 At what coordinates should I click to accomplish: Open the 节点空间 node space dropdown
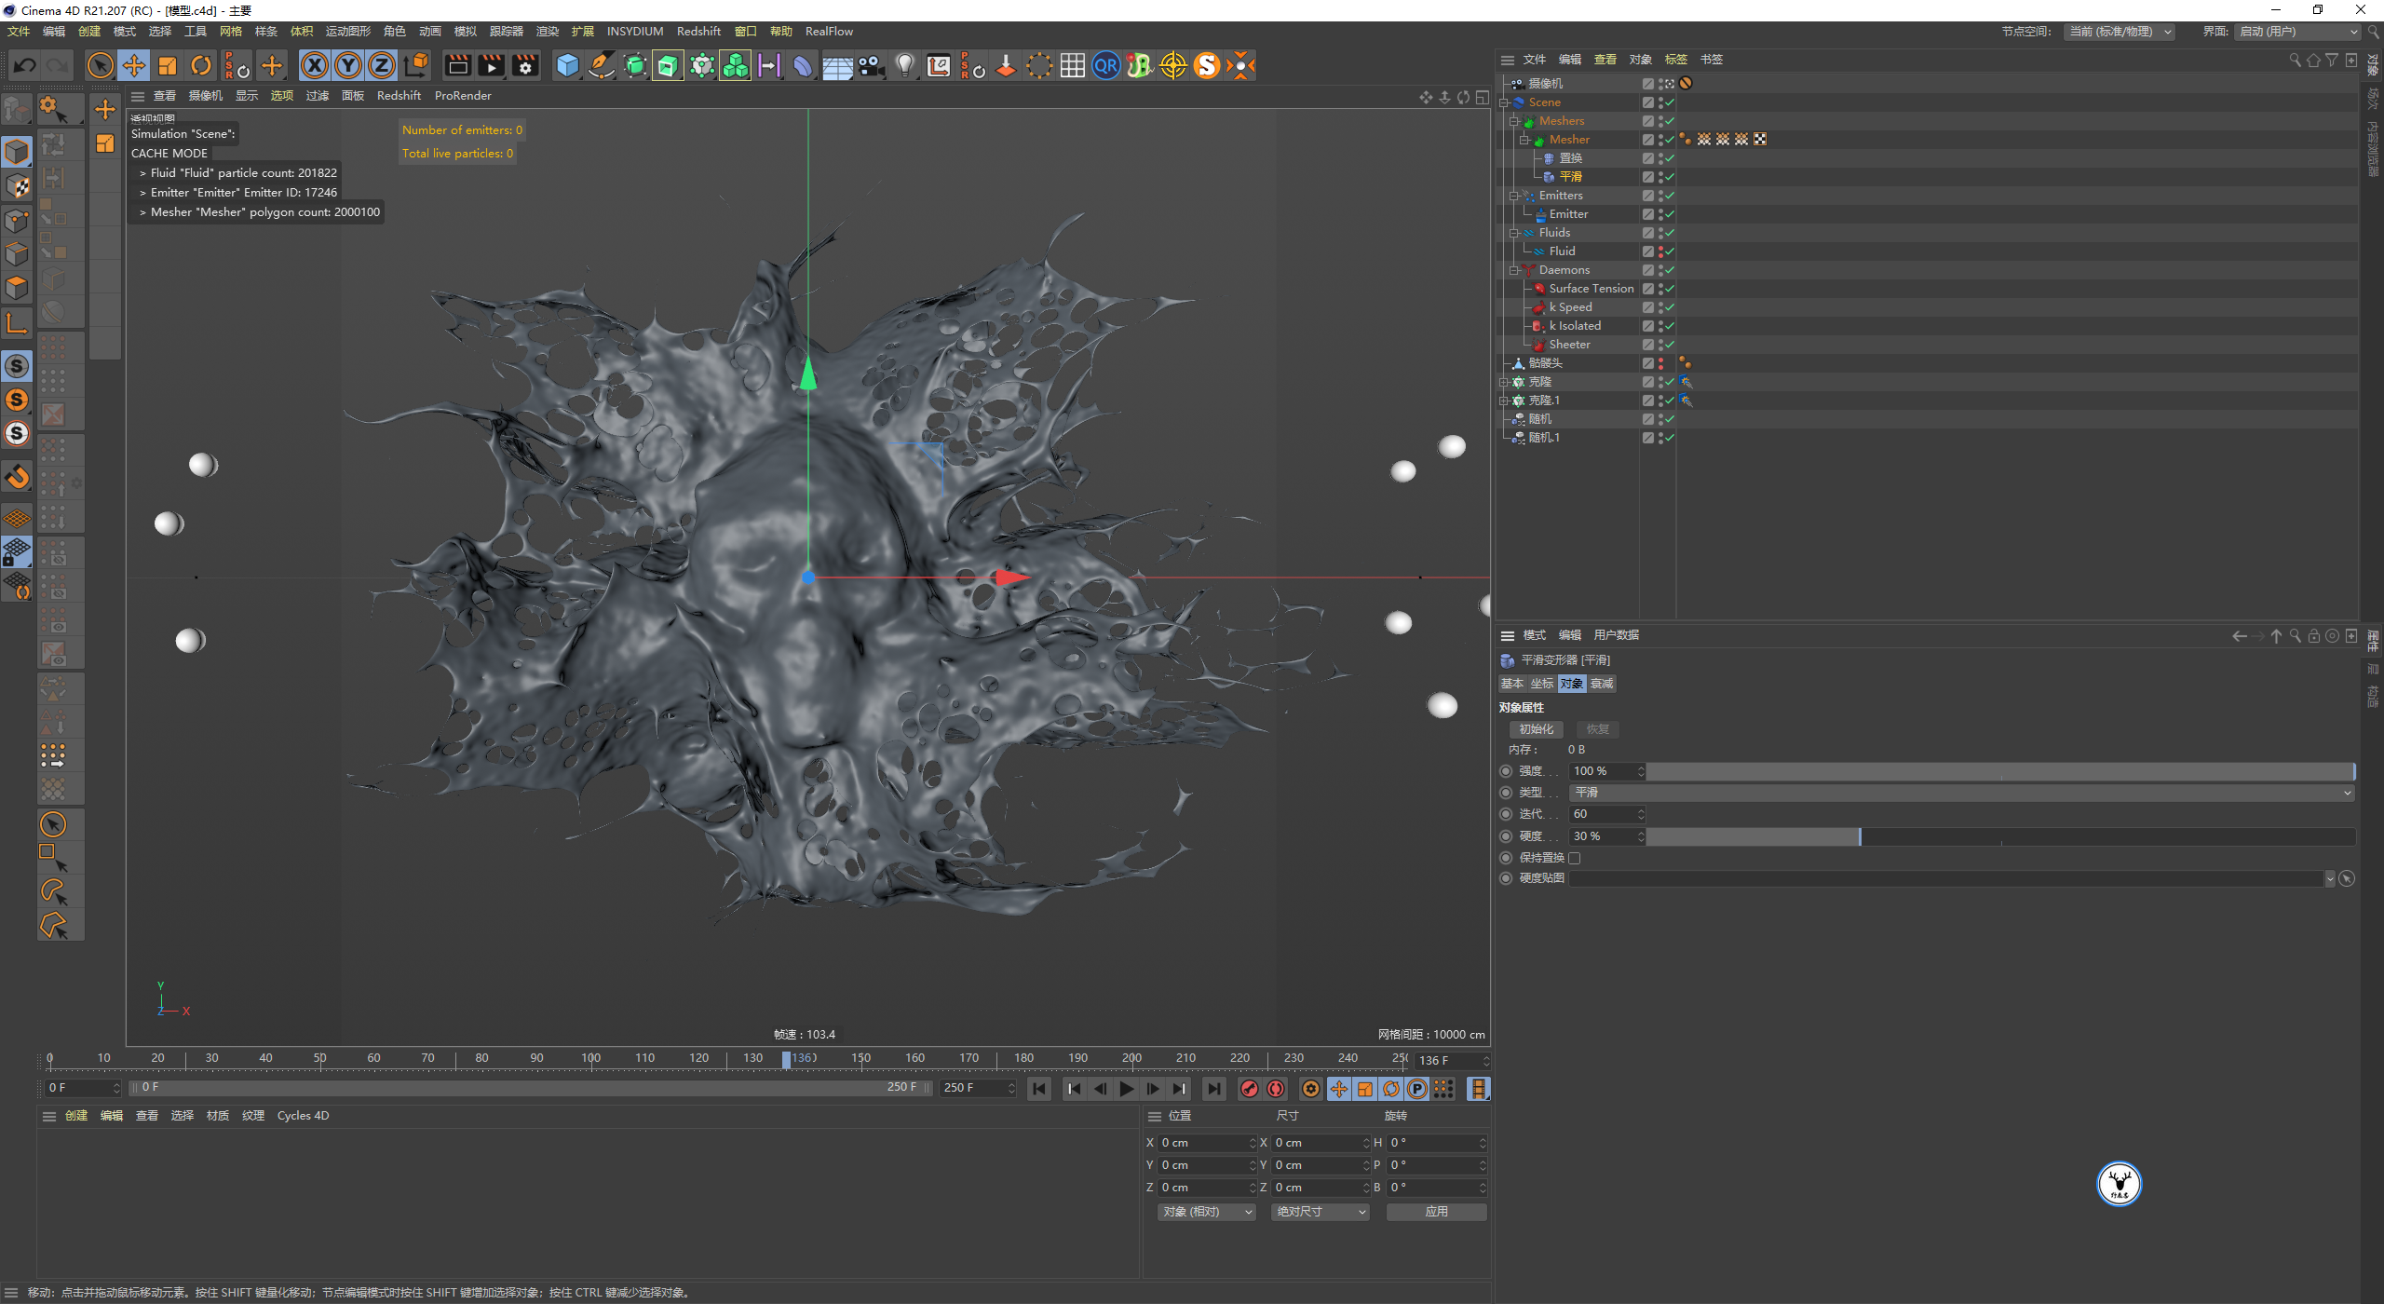click(x=2120, y=32)
